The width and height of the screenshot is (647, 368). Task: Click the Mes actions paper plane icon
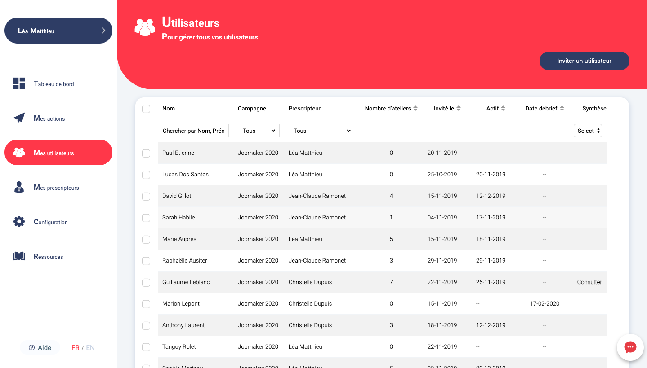click(19, 118)
